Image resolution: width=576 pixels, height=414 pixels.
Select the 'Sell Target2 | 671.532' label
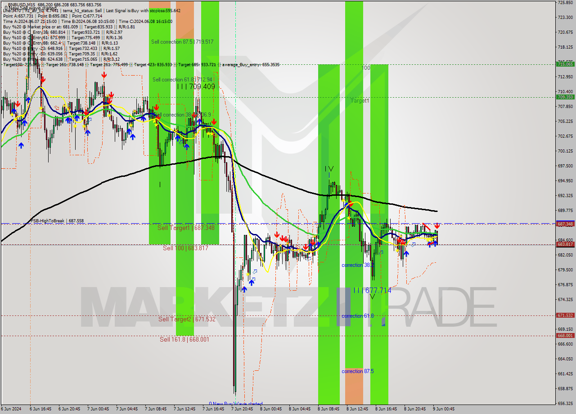tap(187, 319)
